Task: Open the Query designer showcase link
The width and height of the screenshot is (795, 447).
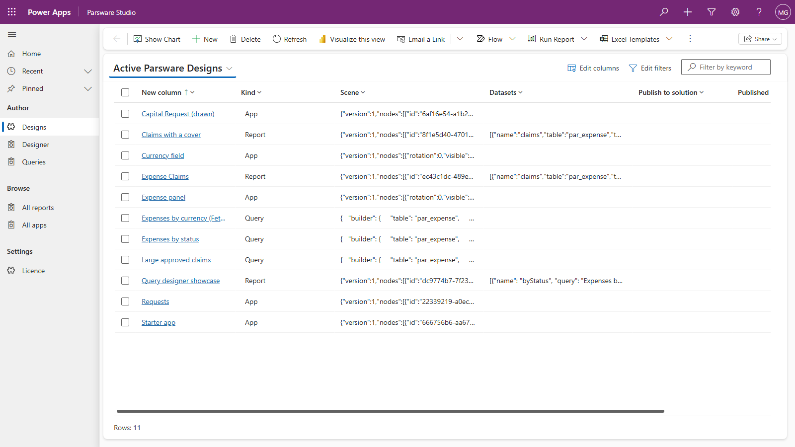Action: pos(180,281)
